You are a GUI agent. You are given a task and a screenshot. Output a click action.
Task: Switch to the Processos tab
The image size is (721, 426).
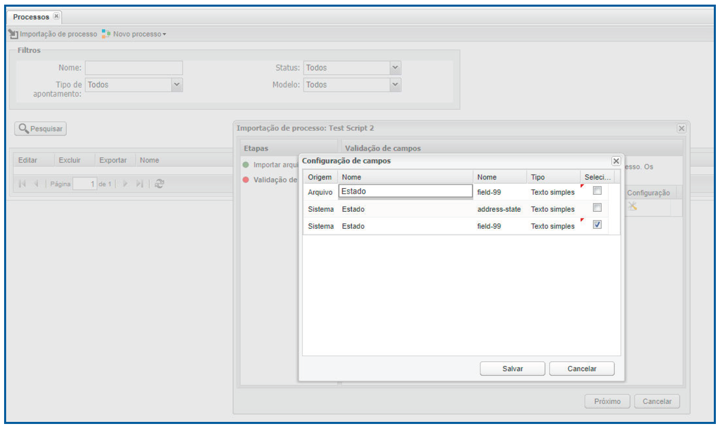click(31, 17)
